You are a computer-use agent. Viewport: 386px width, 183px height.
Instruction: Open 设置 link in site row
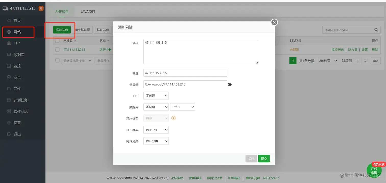pos(365,50)
